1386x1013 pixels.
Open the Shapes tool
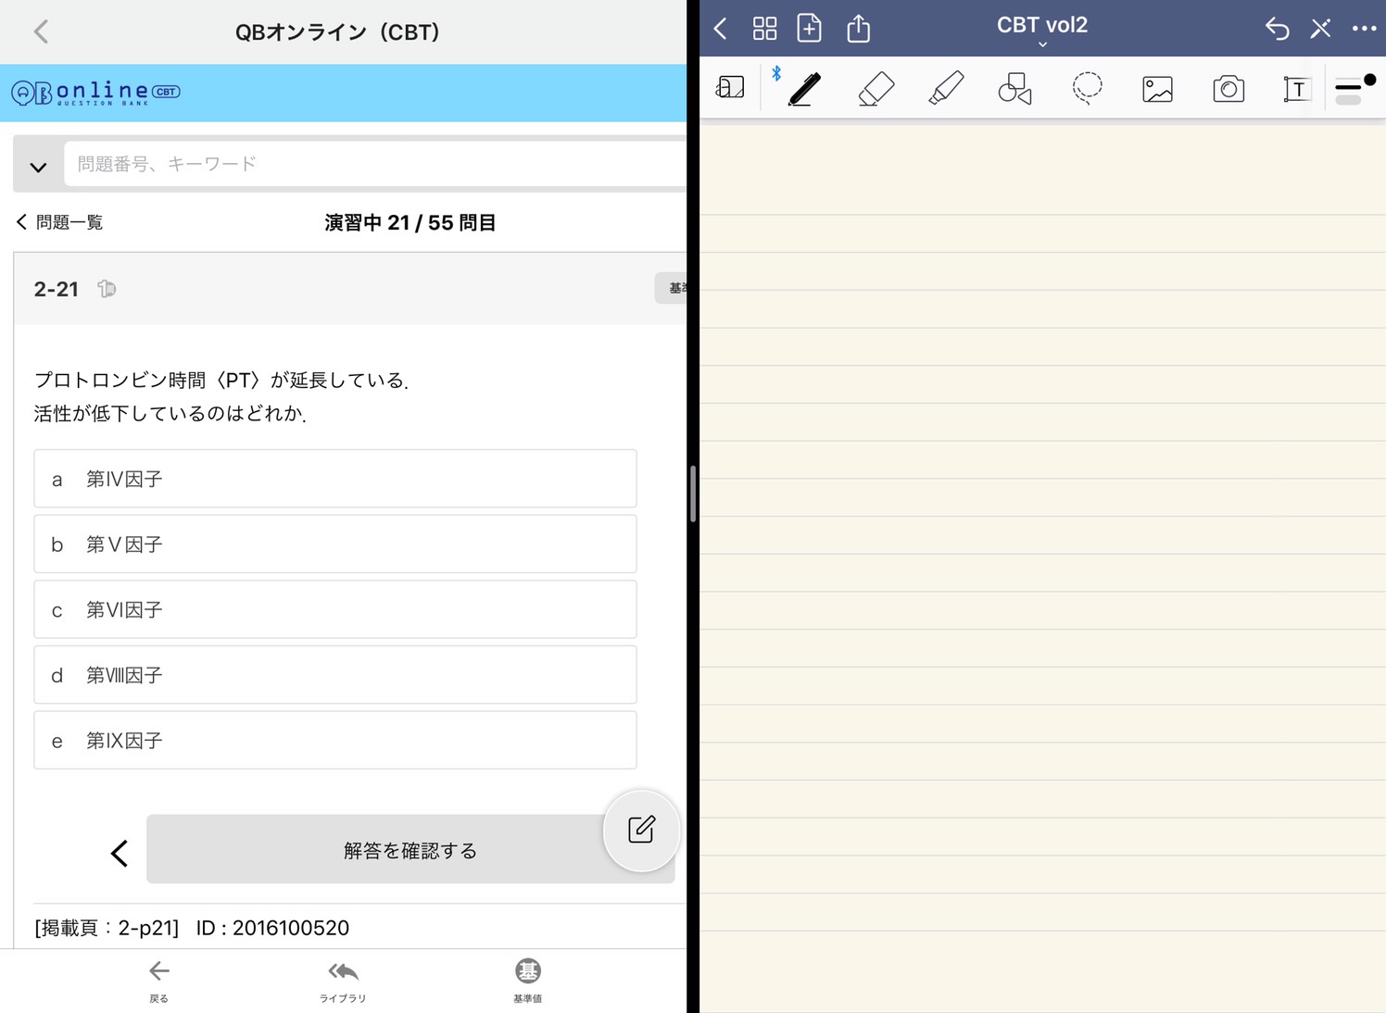(1014, 88)
